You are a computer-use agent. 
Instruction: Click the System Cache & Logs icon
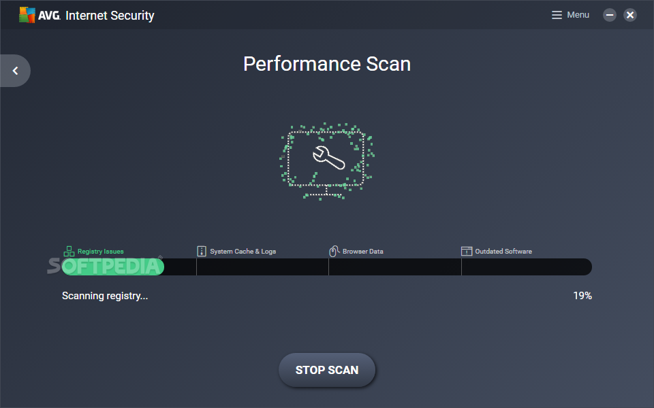[202, 251]
